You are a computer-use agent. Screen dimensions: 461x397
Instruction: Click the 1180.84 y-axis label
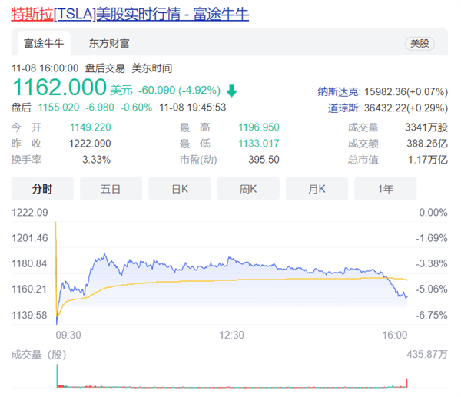(29, 263)
